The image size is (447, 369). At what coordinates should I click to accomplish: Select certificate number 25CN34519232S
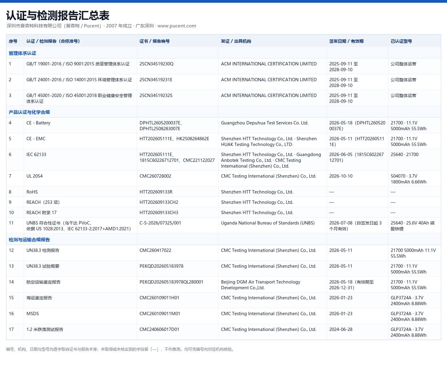pyautogui.click(x=156, y=96)
